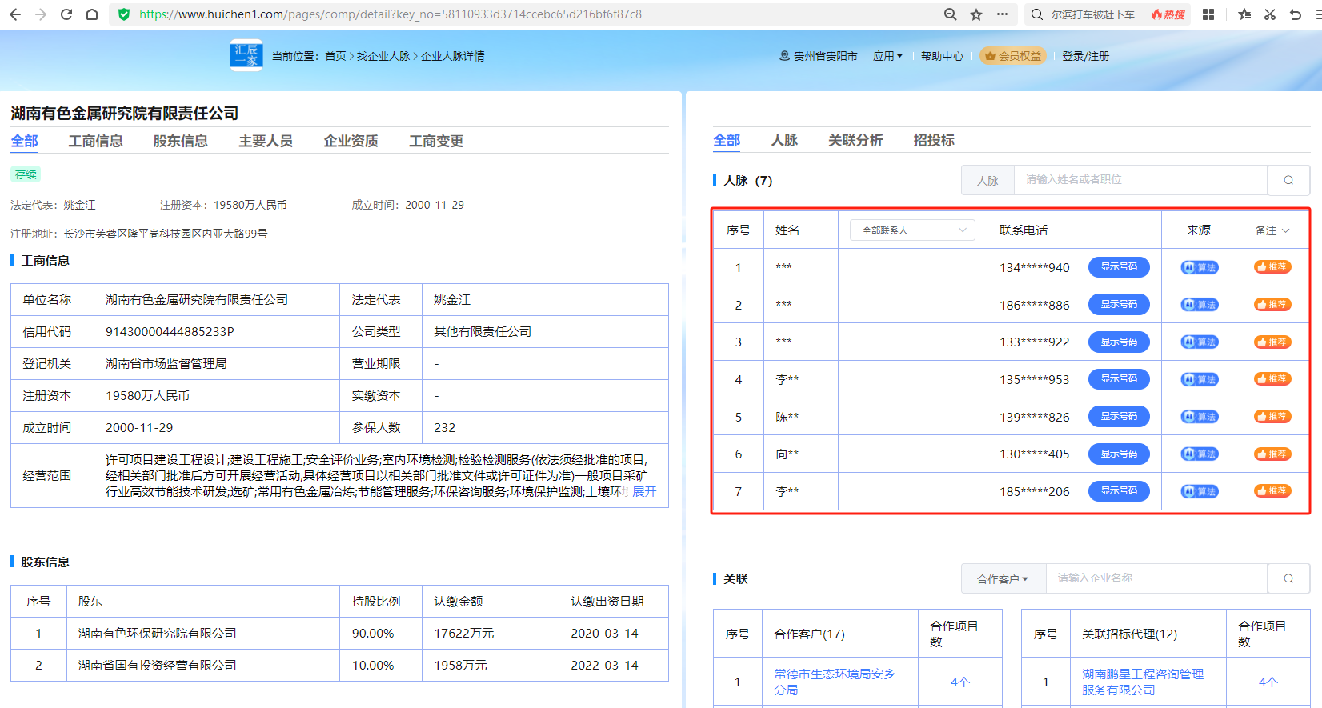Screen dimensions: 1322x708
Task: Open the 招投标 tab
Action: 934,140
